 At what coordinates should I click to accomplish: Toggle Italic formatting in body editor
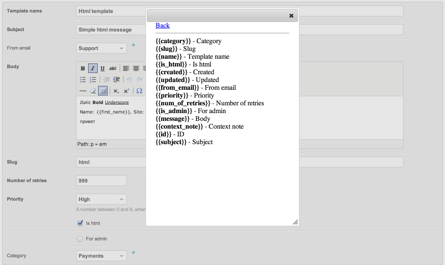coord(93,68)
